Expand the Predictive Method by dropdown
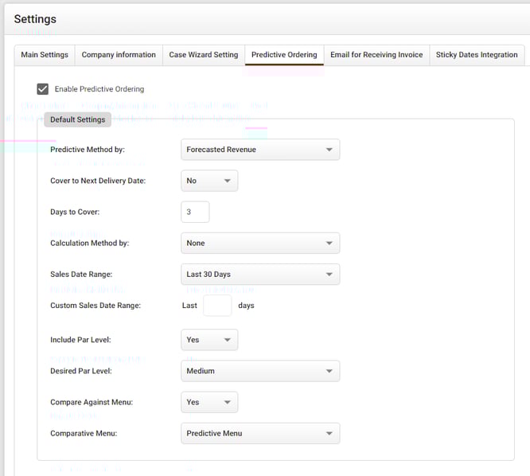 259,150
